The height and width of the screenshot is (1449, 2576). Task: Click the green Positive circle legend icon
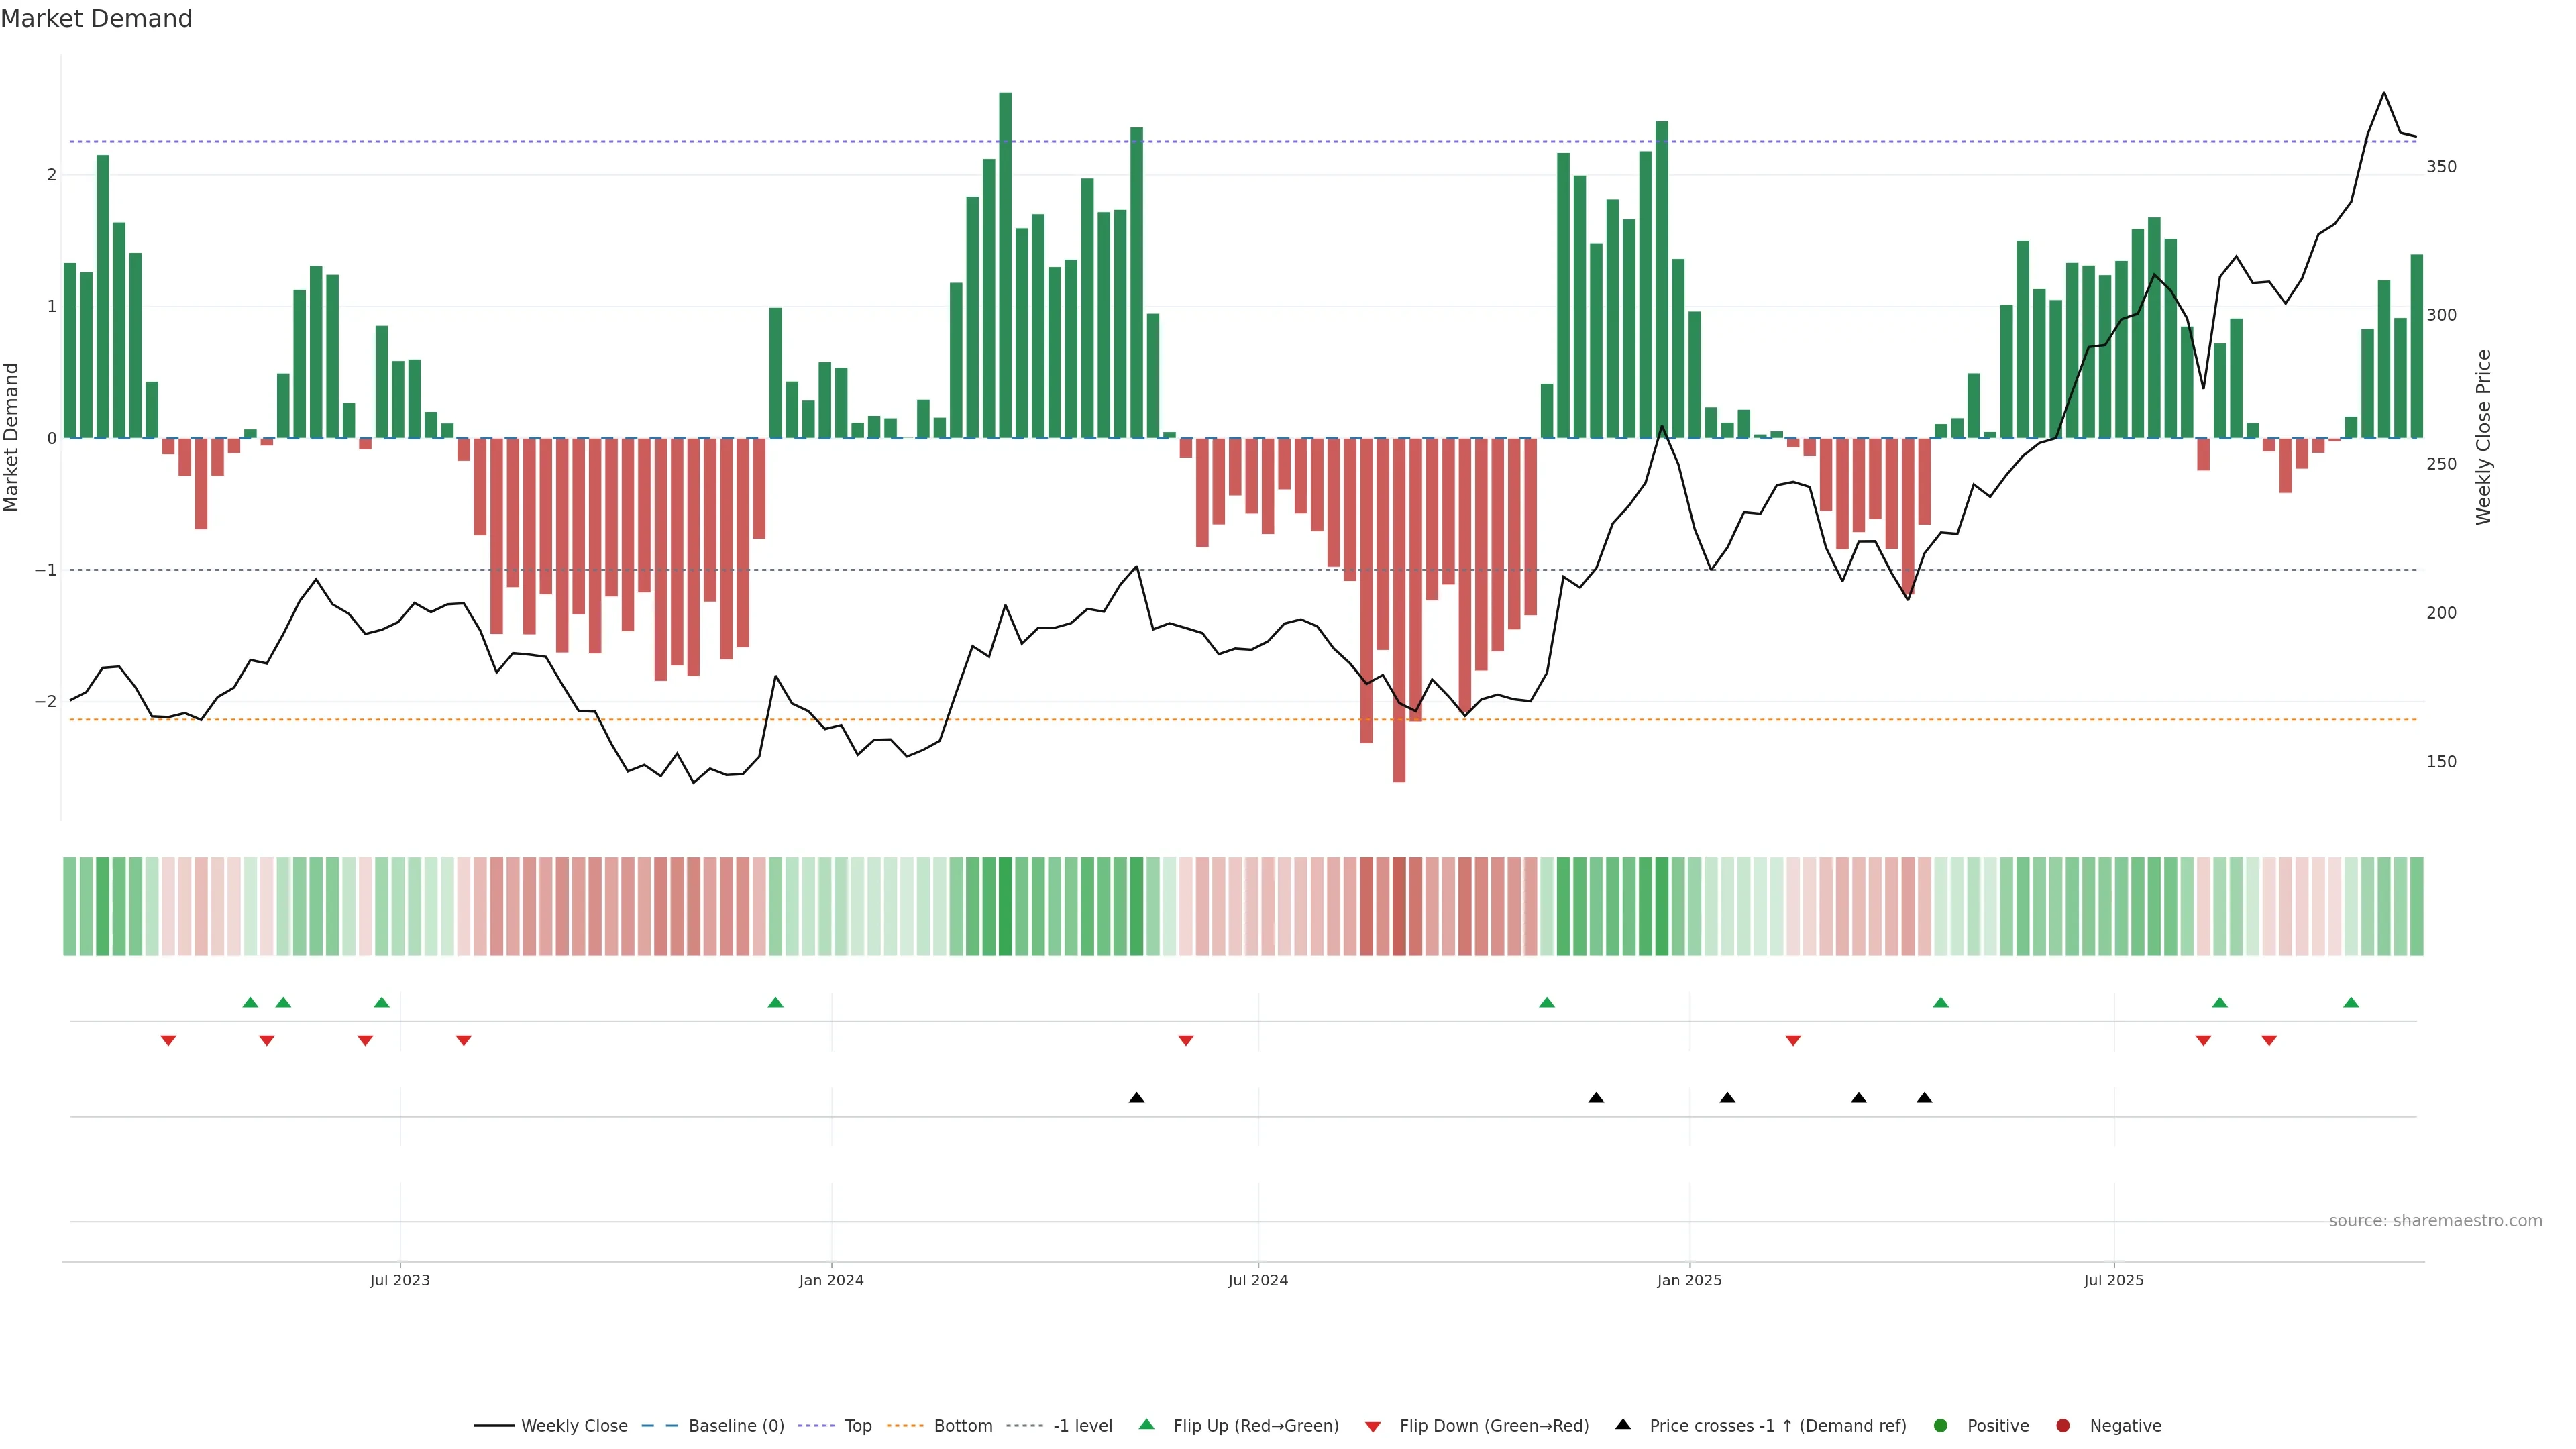[1941, 1426]
